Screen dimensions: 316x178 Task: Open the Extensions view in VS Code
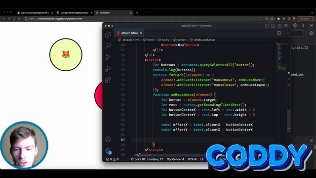coord(108,80)
